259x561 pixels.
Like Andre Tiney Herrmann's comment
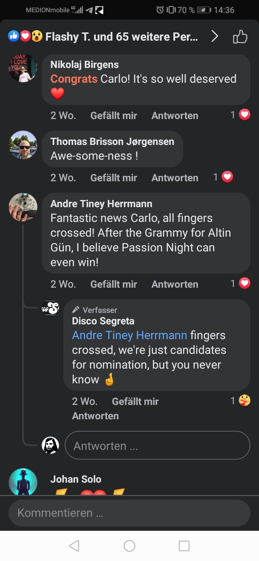114,284
